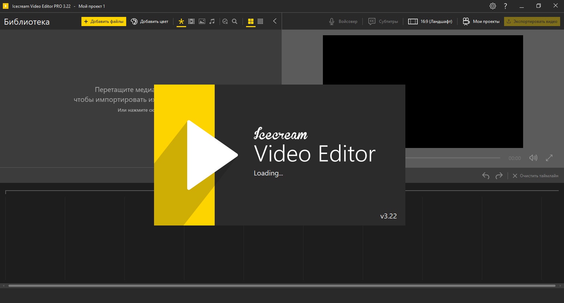This screenshot has height=303, width=564.
Task: Click Добавить цвет palette button
Action: [149, 21]
